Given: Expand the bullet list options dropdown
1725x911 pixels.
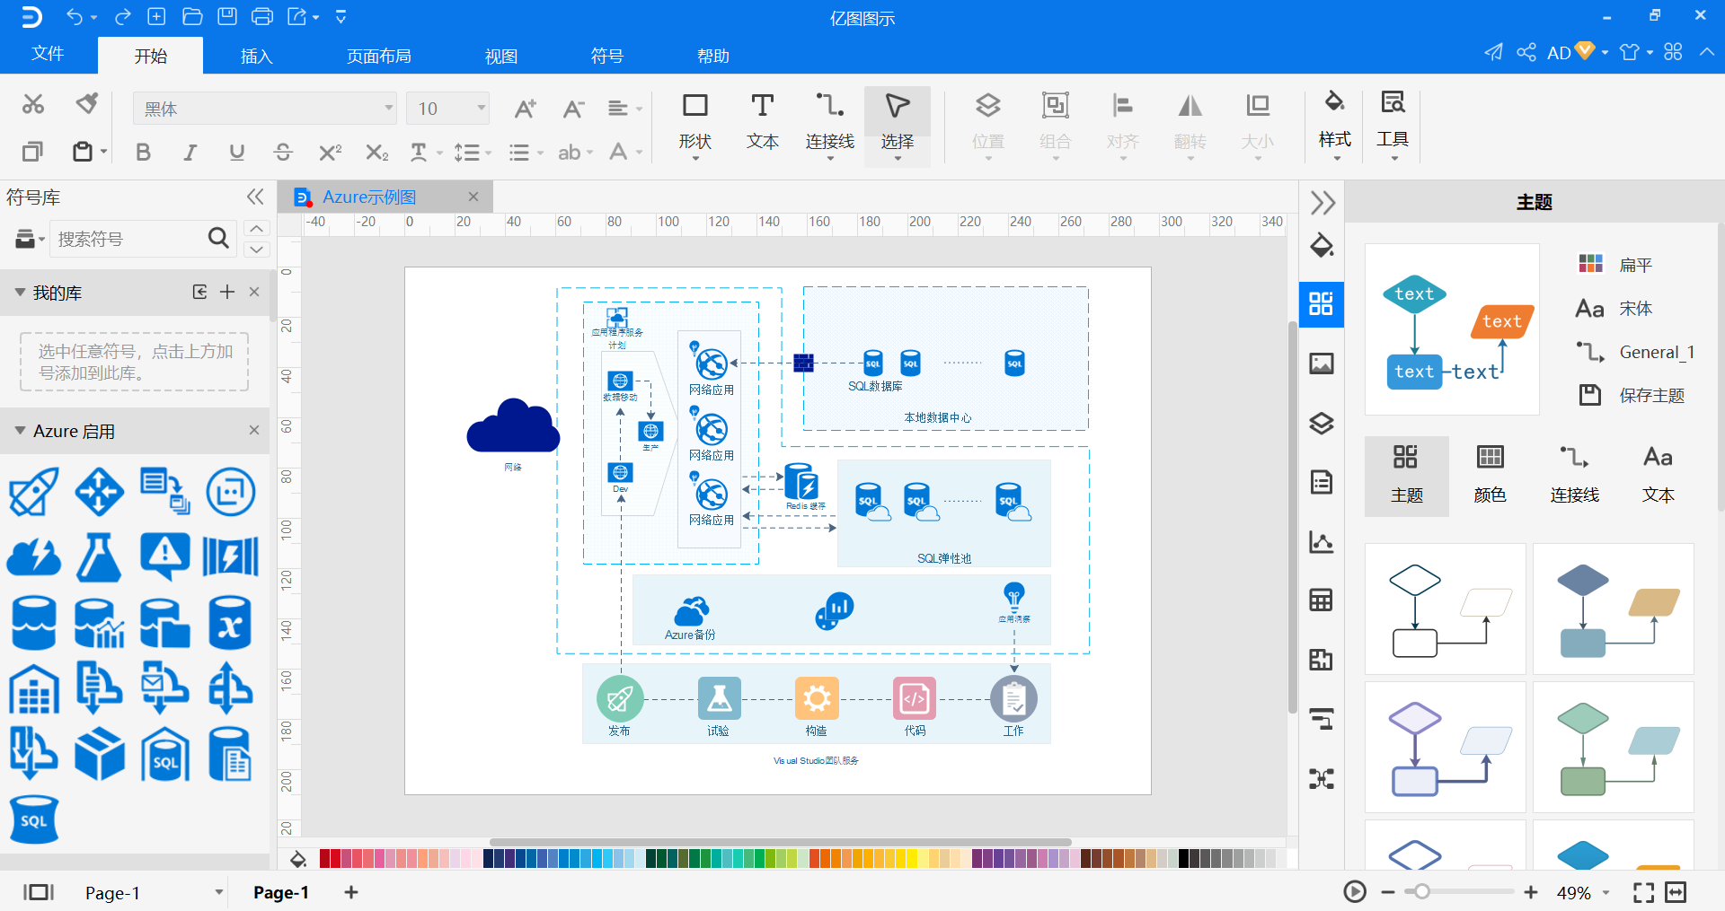Looking at the screenshot, I should 540,153.
